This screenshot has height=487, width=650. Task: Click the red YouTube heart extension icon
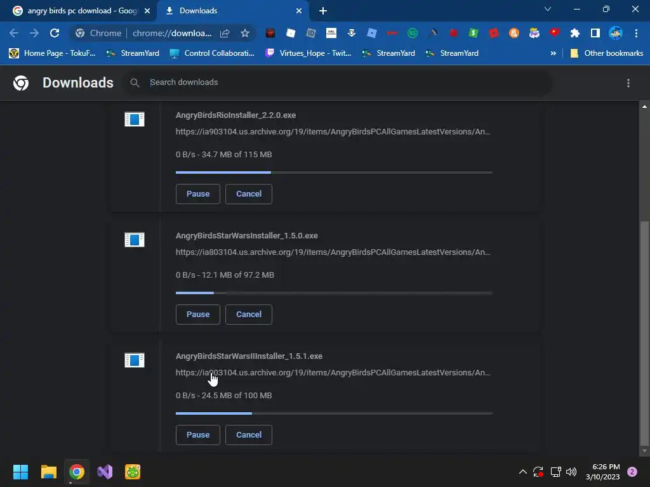(555, 33)
